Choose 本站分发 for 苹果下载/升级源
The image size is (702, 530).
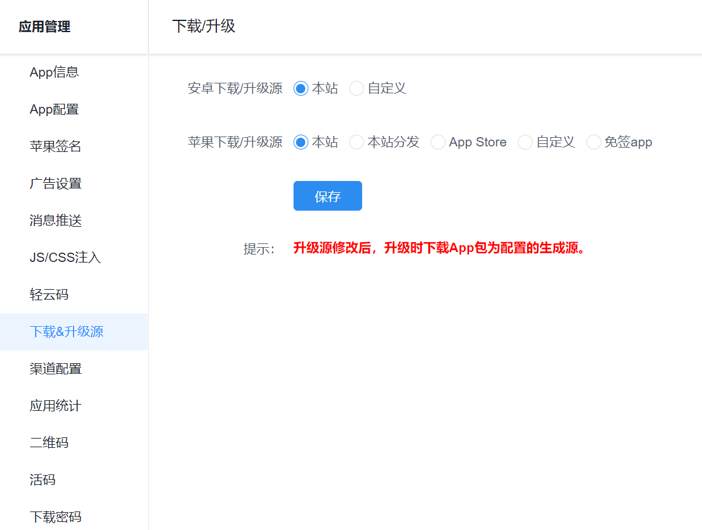(357, 143)
